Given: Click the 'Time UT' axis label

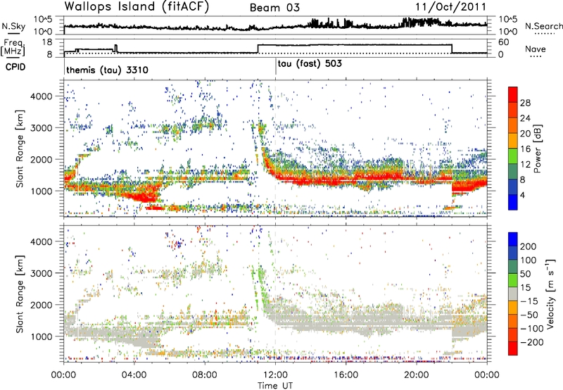Looking at the screenshot, I should tap(275, 386).
